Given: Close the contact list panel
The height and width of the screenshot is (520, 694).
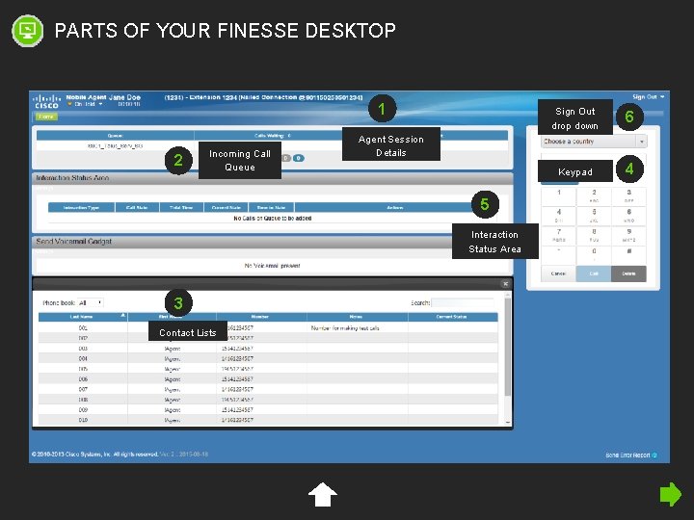Looking at the screenshot, I should pos(505,284).
